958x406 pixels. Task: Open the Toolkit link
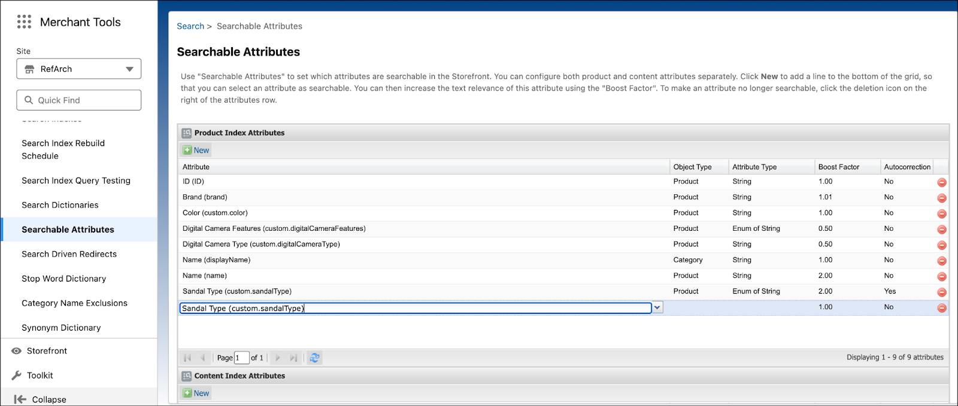[x=40, y=376]
